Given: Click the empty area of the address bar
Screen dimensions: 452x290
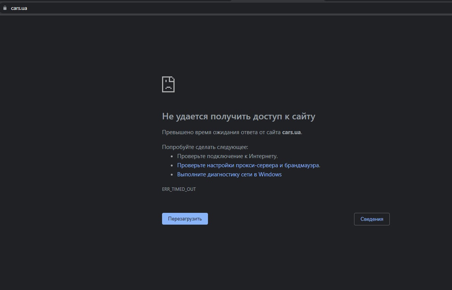Looking at the screenshot, I should 228,8.
